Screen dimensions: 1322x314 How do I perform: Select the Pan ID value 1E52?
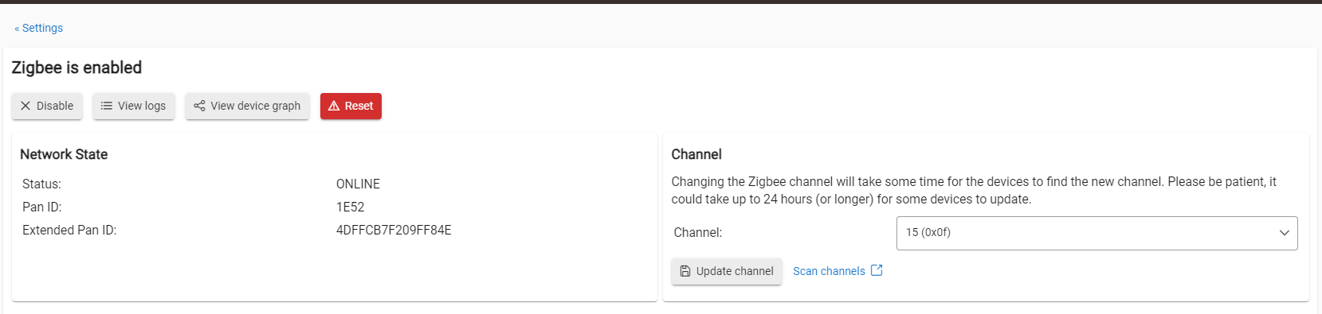[x=350, y=207]
